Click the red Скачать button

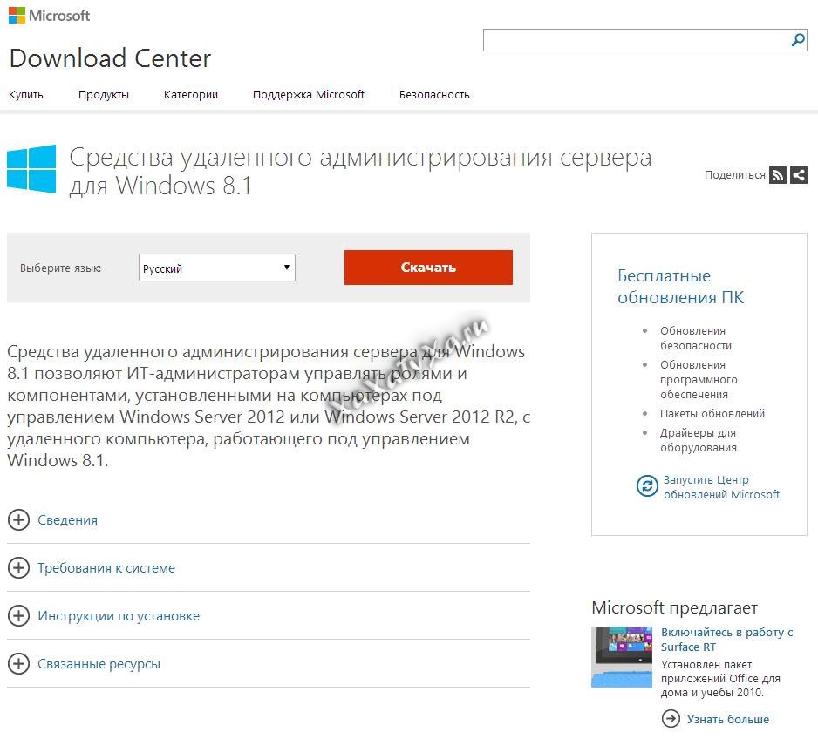tap(428, 268)
